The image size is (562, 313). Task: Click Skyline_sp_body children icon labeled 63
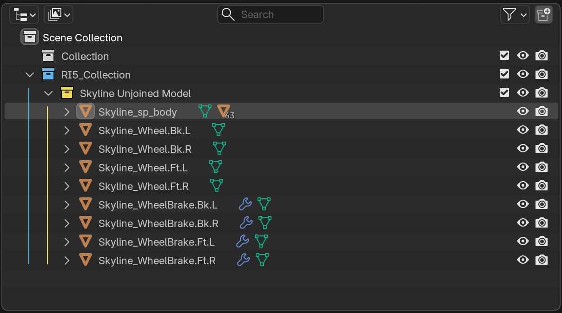(225, 111)
